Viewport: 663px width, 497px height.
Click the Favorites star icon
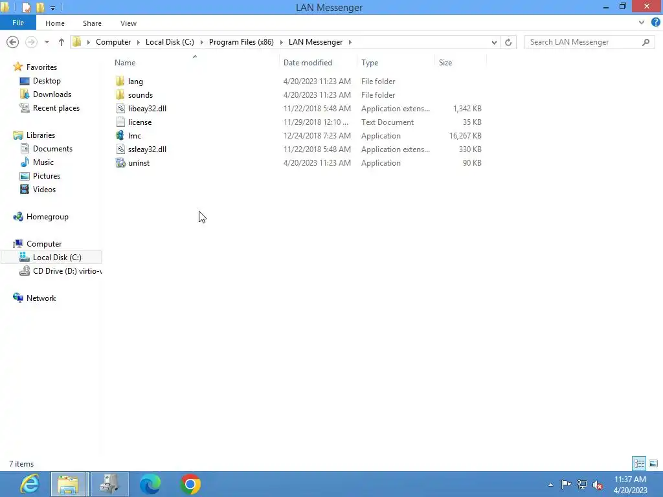tap(17, 67)
